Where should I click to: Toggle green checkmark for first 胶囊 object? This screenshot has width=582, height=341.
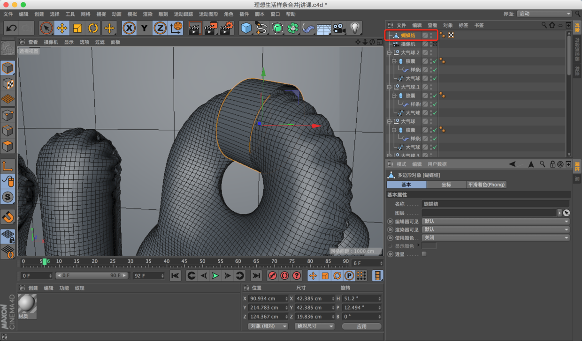tap(435, 61)
